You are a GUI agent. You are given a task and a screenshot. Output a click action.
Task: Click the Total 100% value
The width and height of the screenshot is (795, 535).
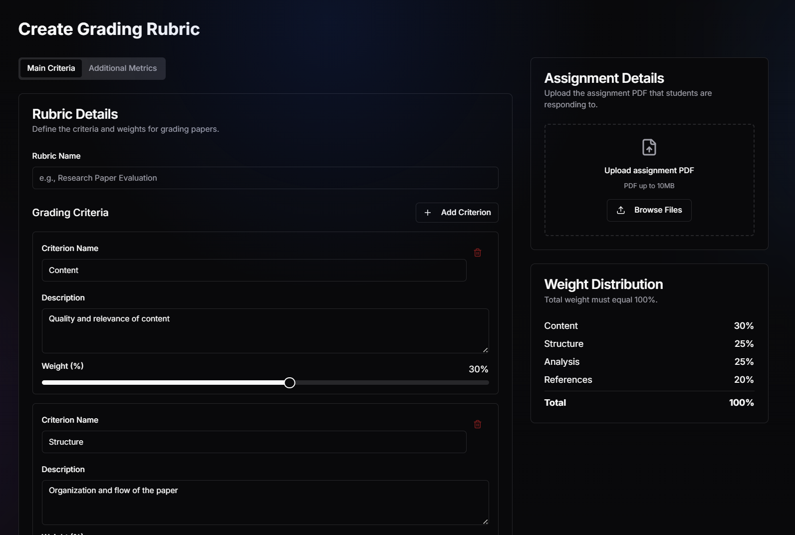[x=742, y=403]
